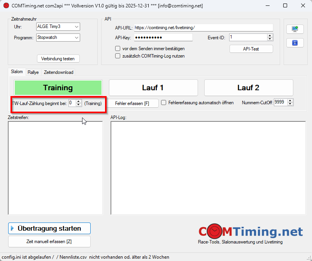
Task: Click the COMTiming.net logo
Action: (x=251, y=231)
